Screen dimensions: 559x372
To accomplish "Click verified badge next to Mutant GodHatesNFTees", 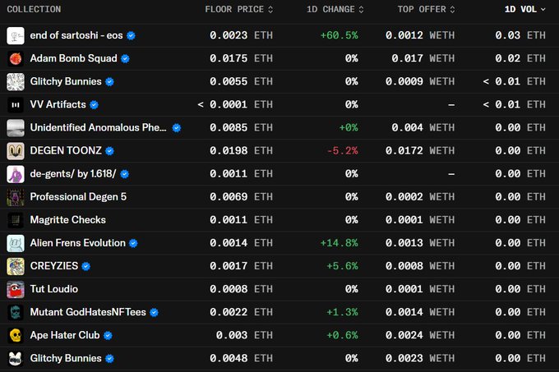I will [154, 313].
